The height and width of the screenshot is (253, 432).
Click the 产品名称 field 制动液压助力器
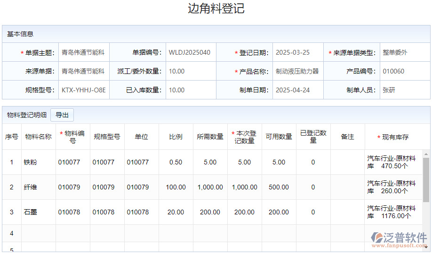pos(297,72)
